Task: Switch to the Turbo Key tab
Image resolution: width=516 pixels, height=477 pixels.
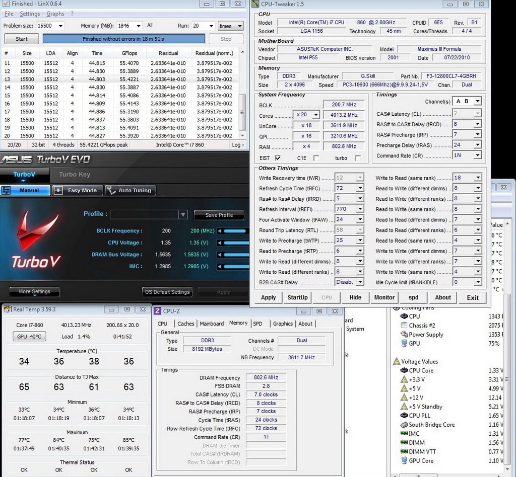Action: coord(75,175)
